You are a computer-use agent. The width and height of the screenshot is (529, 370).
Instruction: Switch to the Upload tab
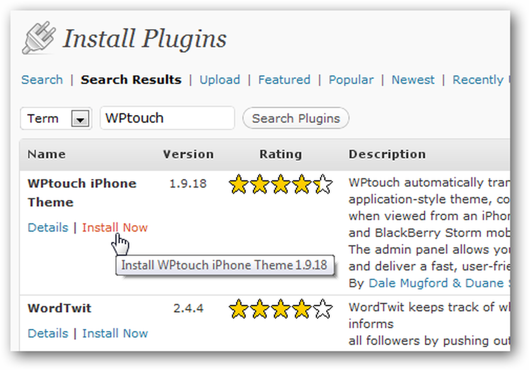click(220, 80)
